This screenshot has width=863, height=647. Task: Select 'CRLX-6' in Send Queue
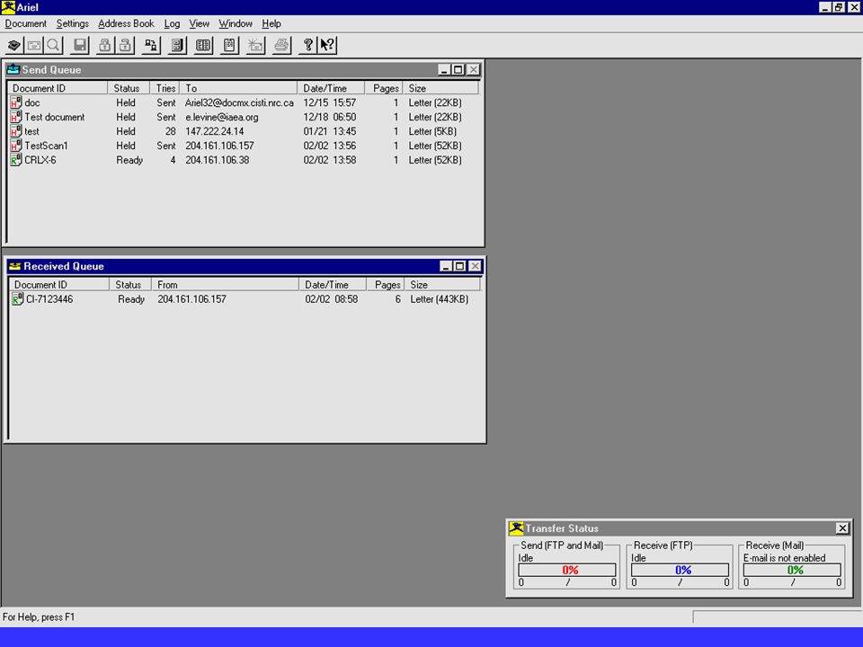point(40,160)
